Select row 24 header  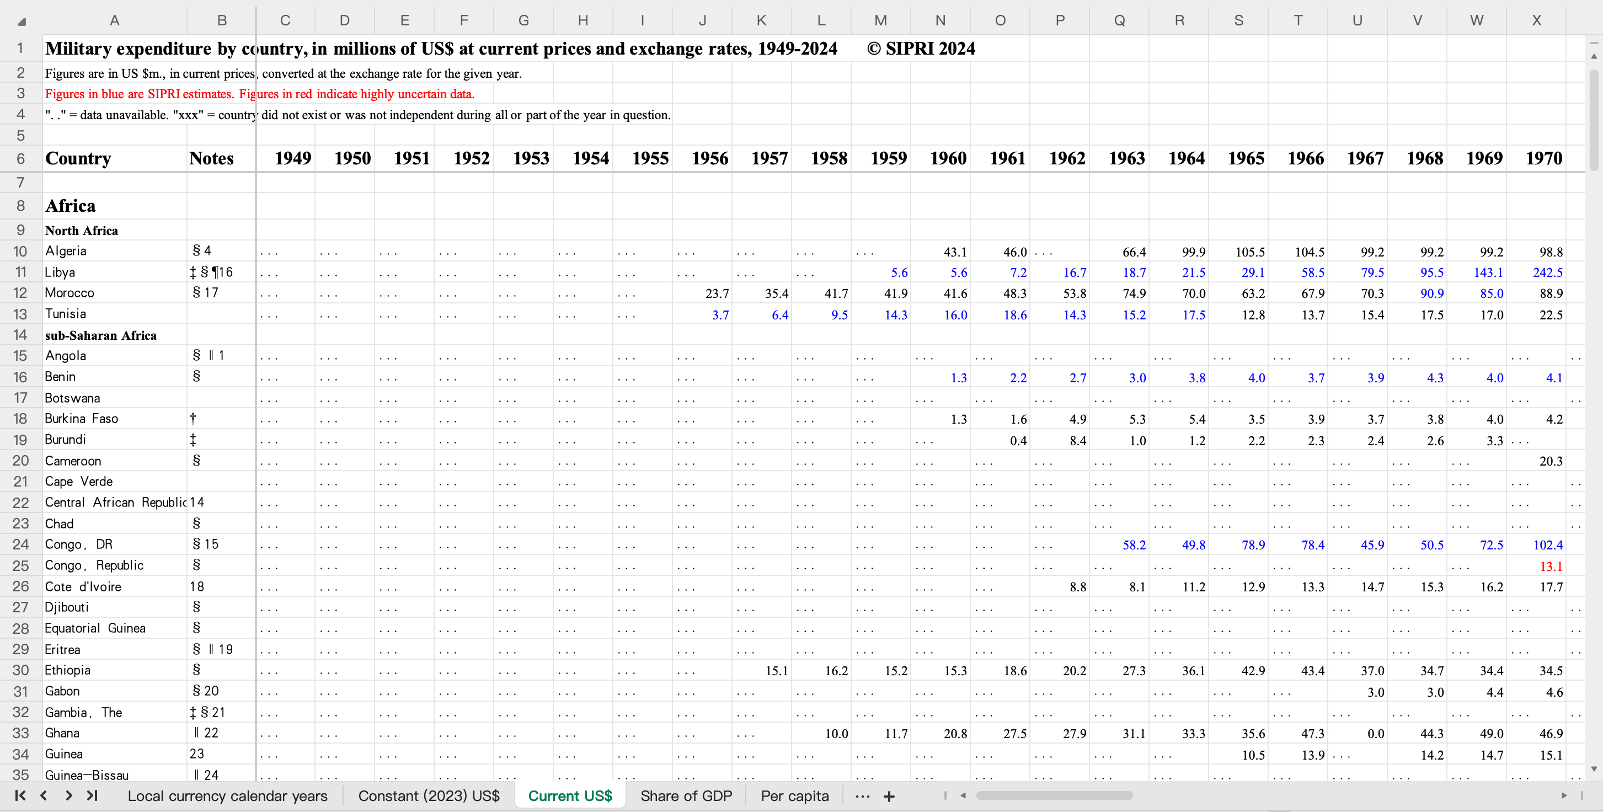(20, 544)
